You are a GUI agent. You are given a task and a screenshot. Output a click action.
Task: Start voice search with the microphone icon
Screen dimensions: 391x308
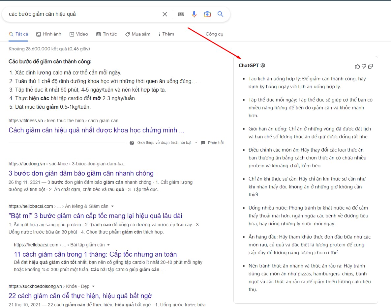[x=194, y=14]
